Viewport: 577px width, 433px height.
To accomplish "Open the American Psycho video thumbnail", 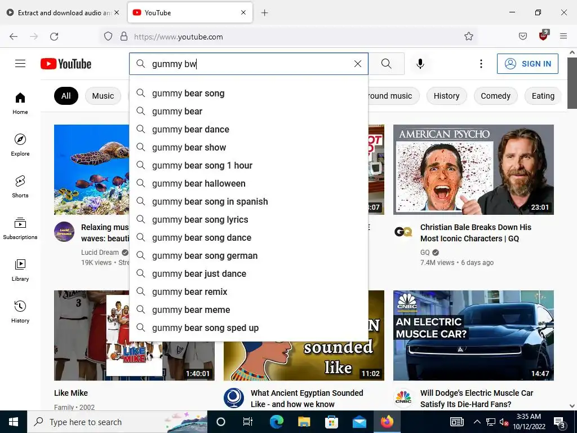I will 473,169.
